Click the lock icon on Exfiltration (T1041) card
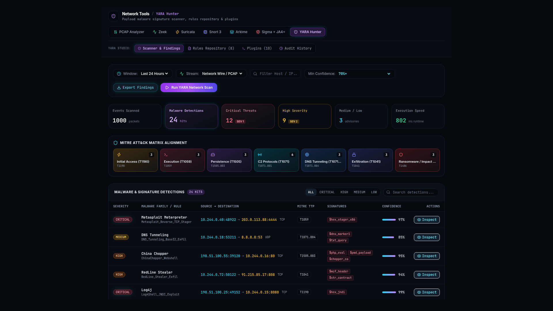The height and width of the screenshot is (311, 553). (x=354, y=155)
